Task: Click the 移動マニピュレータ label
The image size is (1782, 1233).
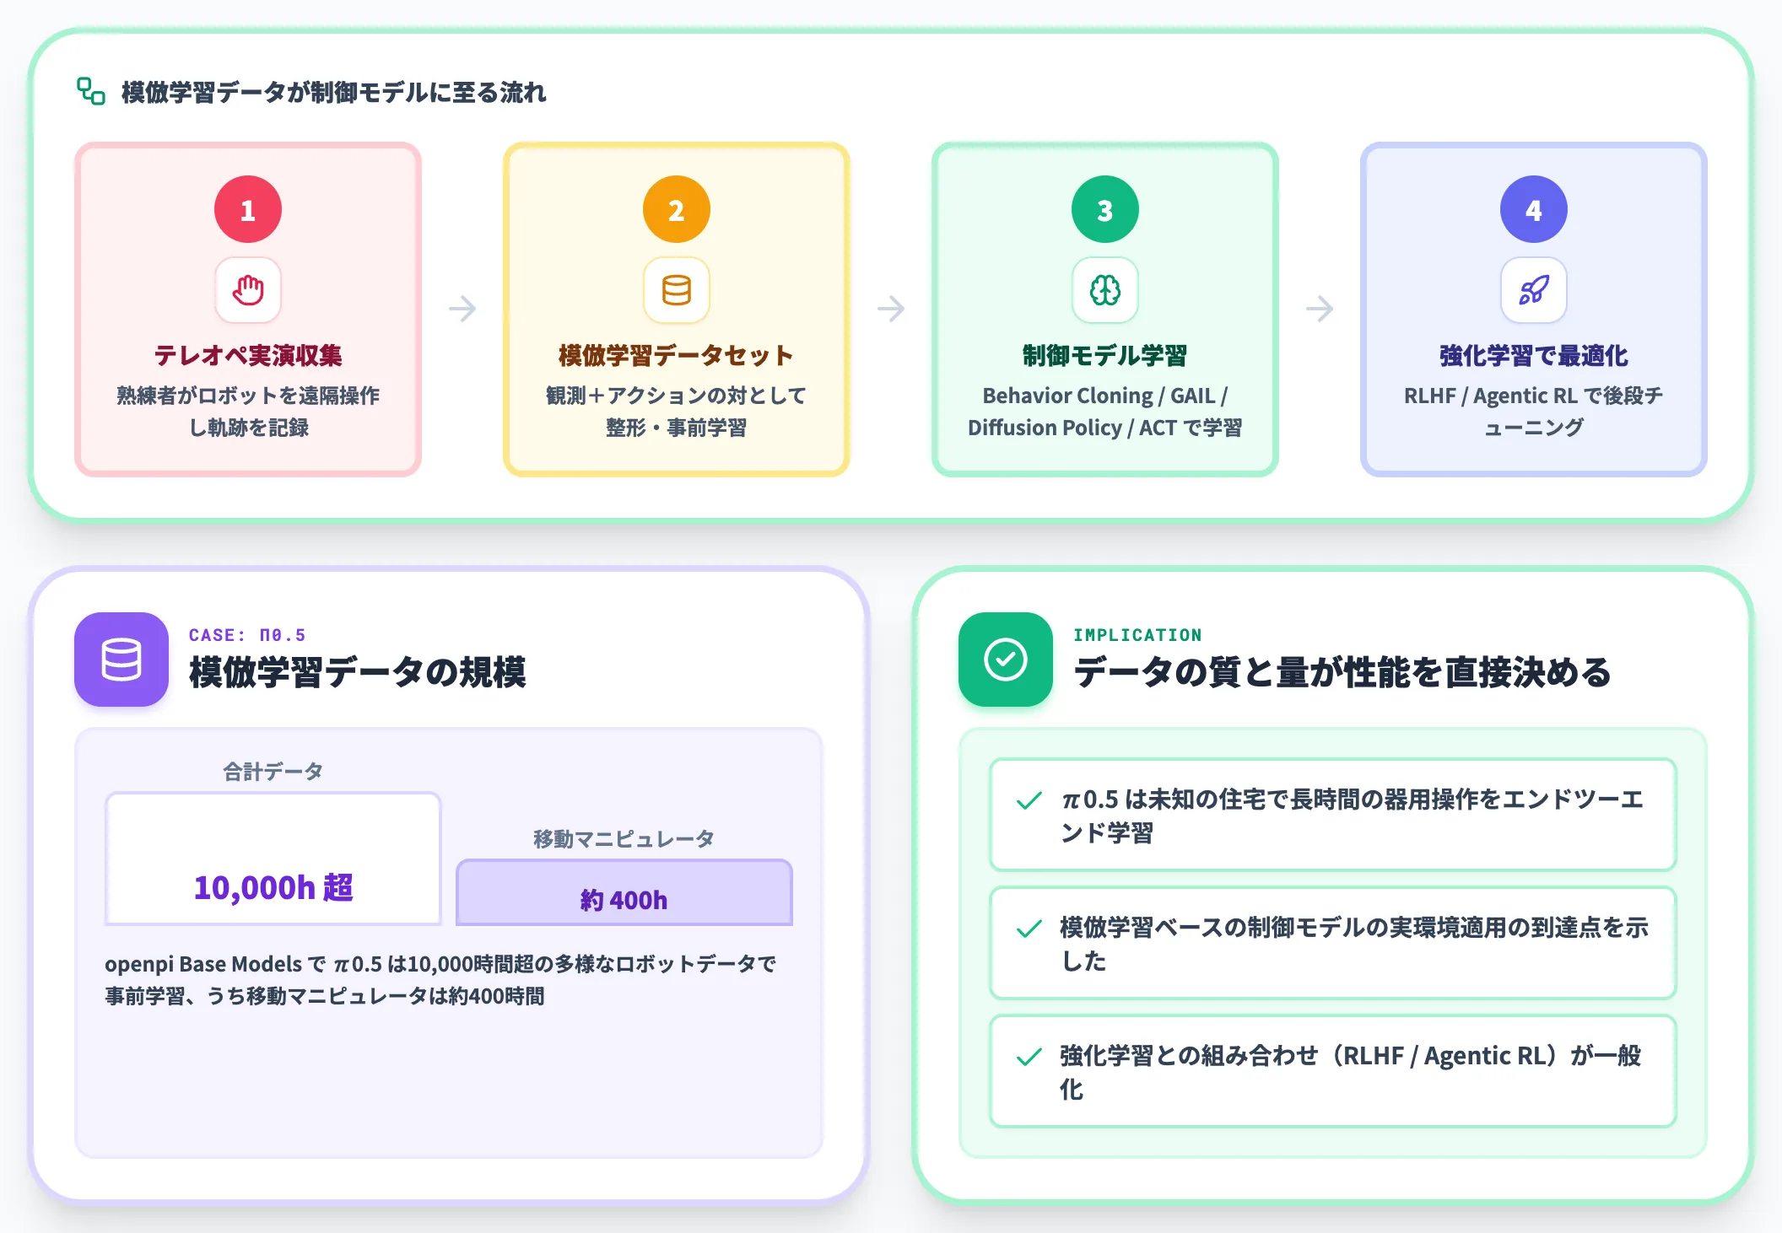Action: point(624,839)
